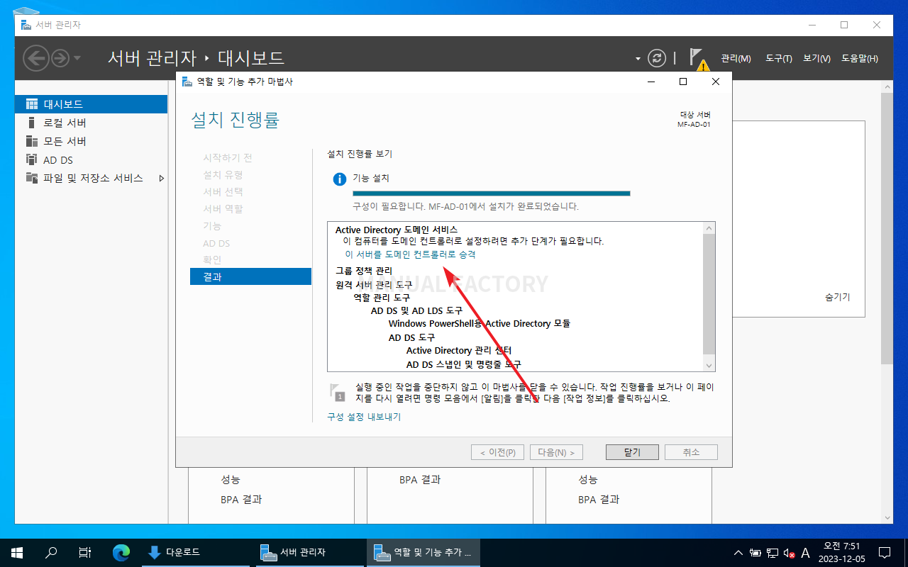Viewport: 908px width, 567px height.
Task: Launch Microsoft Edge from the taskbar
Action: (x=121, y=552)
